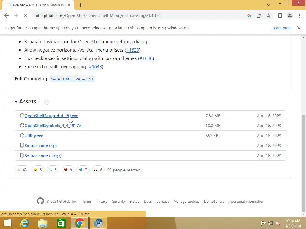This screenshot has width=306, height=229.
Task: Download Utility.exe asset
Action: [34, 136]
